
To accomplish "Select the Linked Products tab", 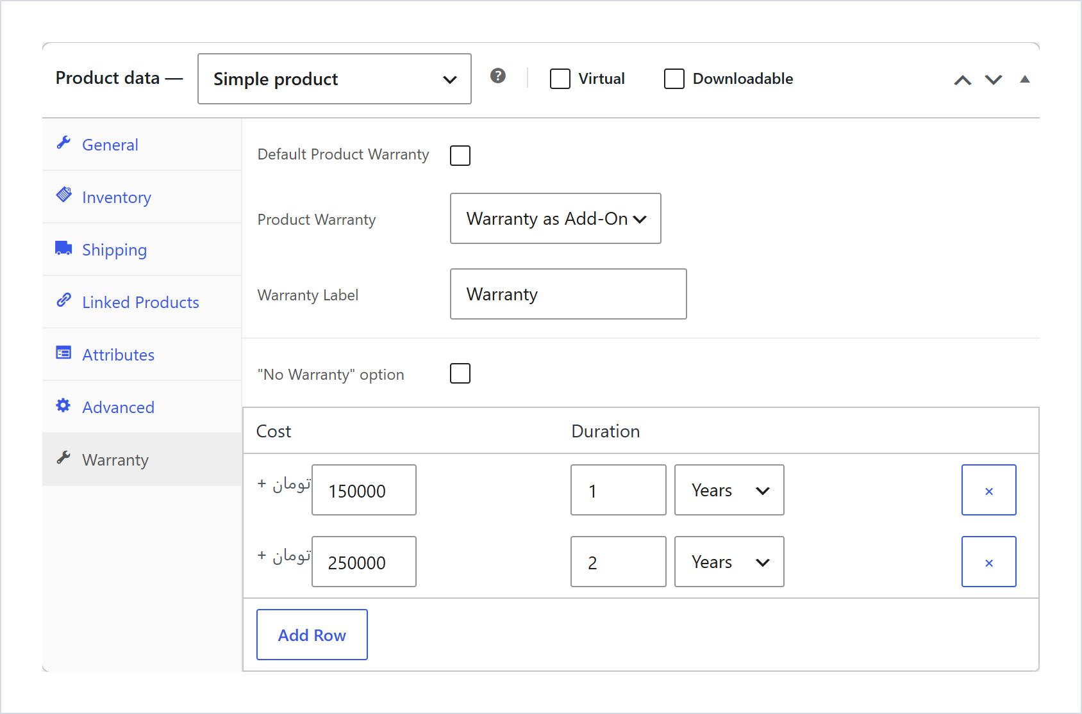I will 142,302.
